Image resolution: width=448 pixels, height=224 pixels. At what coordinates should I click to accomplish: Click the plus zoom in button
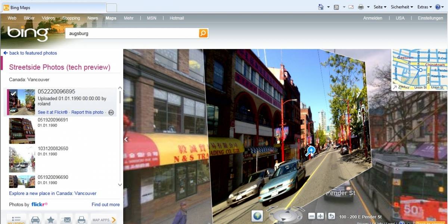(x=320, y=216)
